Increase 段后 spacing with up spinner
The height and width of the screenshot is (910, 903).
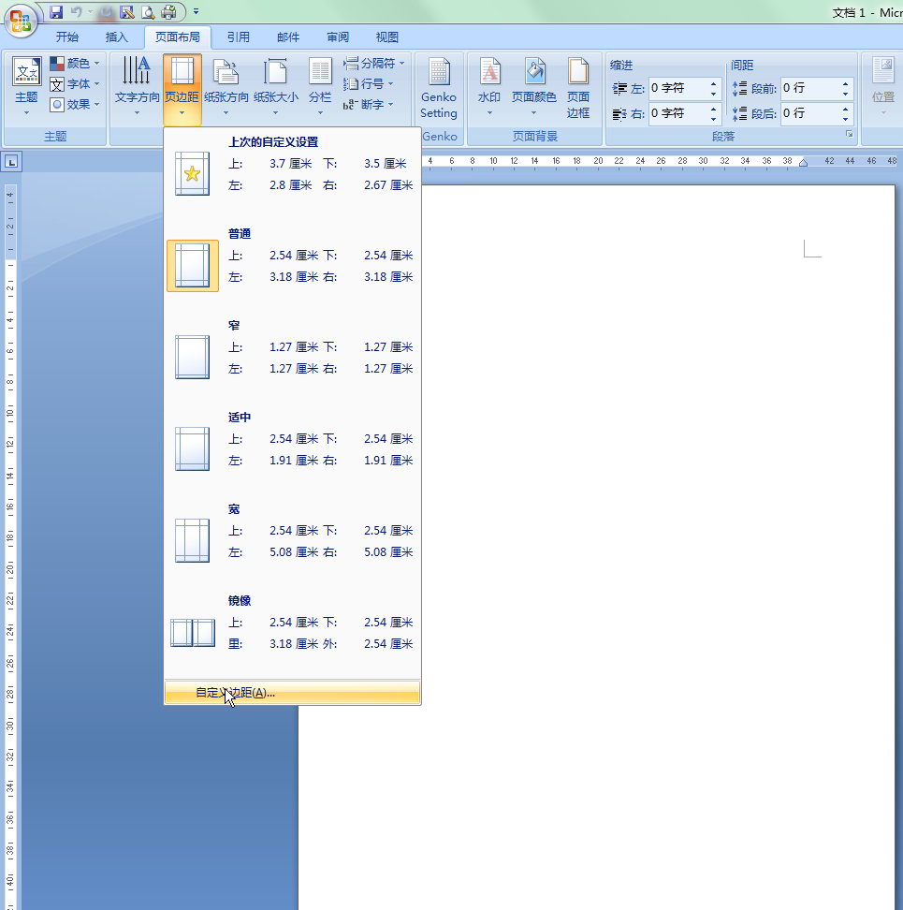tap(846, 109)
